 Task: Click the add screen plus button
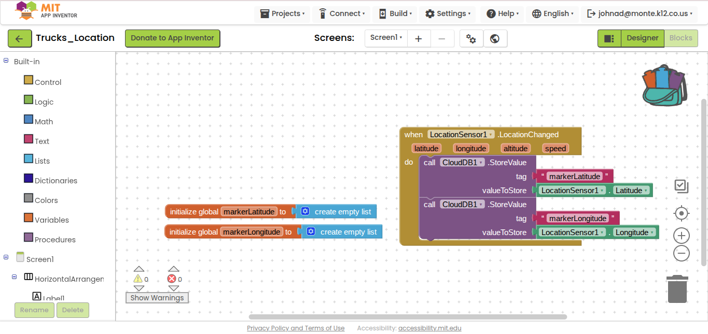419,38
